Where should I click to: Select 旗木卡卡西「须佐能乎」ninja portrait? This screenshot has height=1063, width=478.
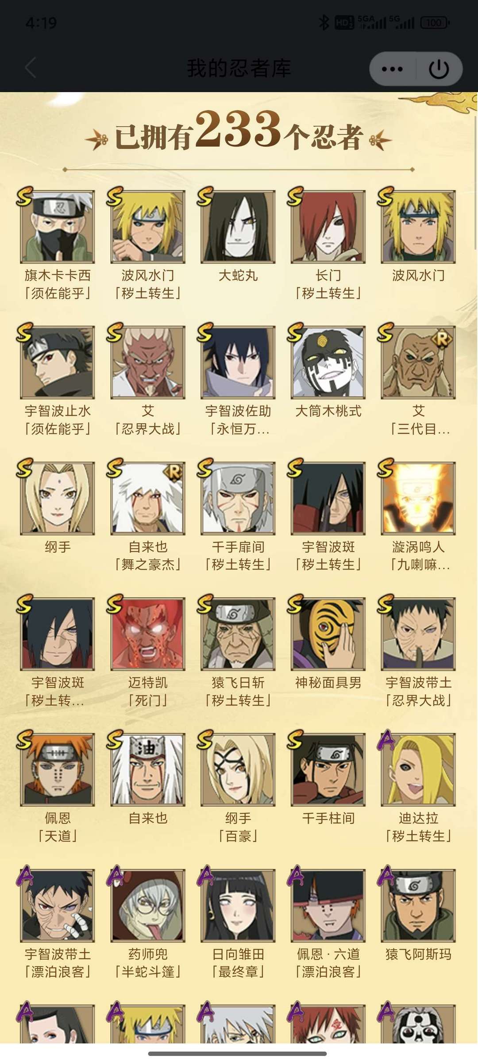click(x=58, y=227)
